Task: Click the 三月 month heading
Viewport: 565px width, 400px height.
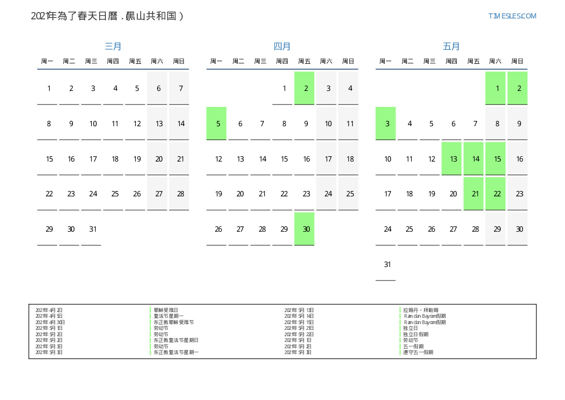Action: coord(113,46)
